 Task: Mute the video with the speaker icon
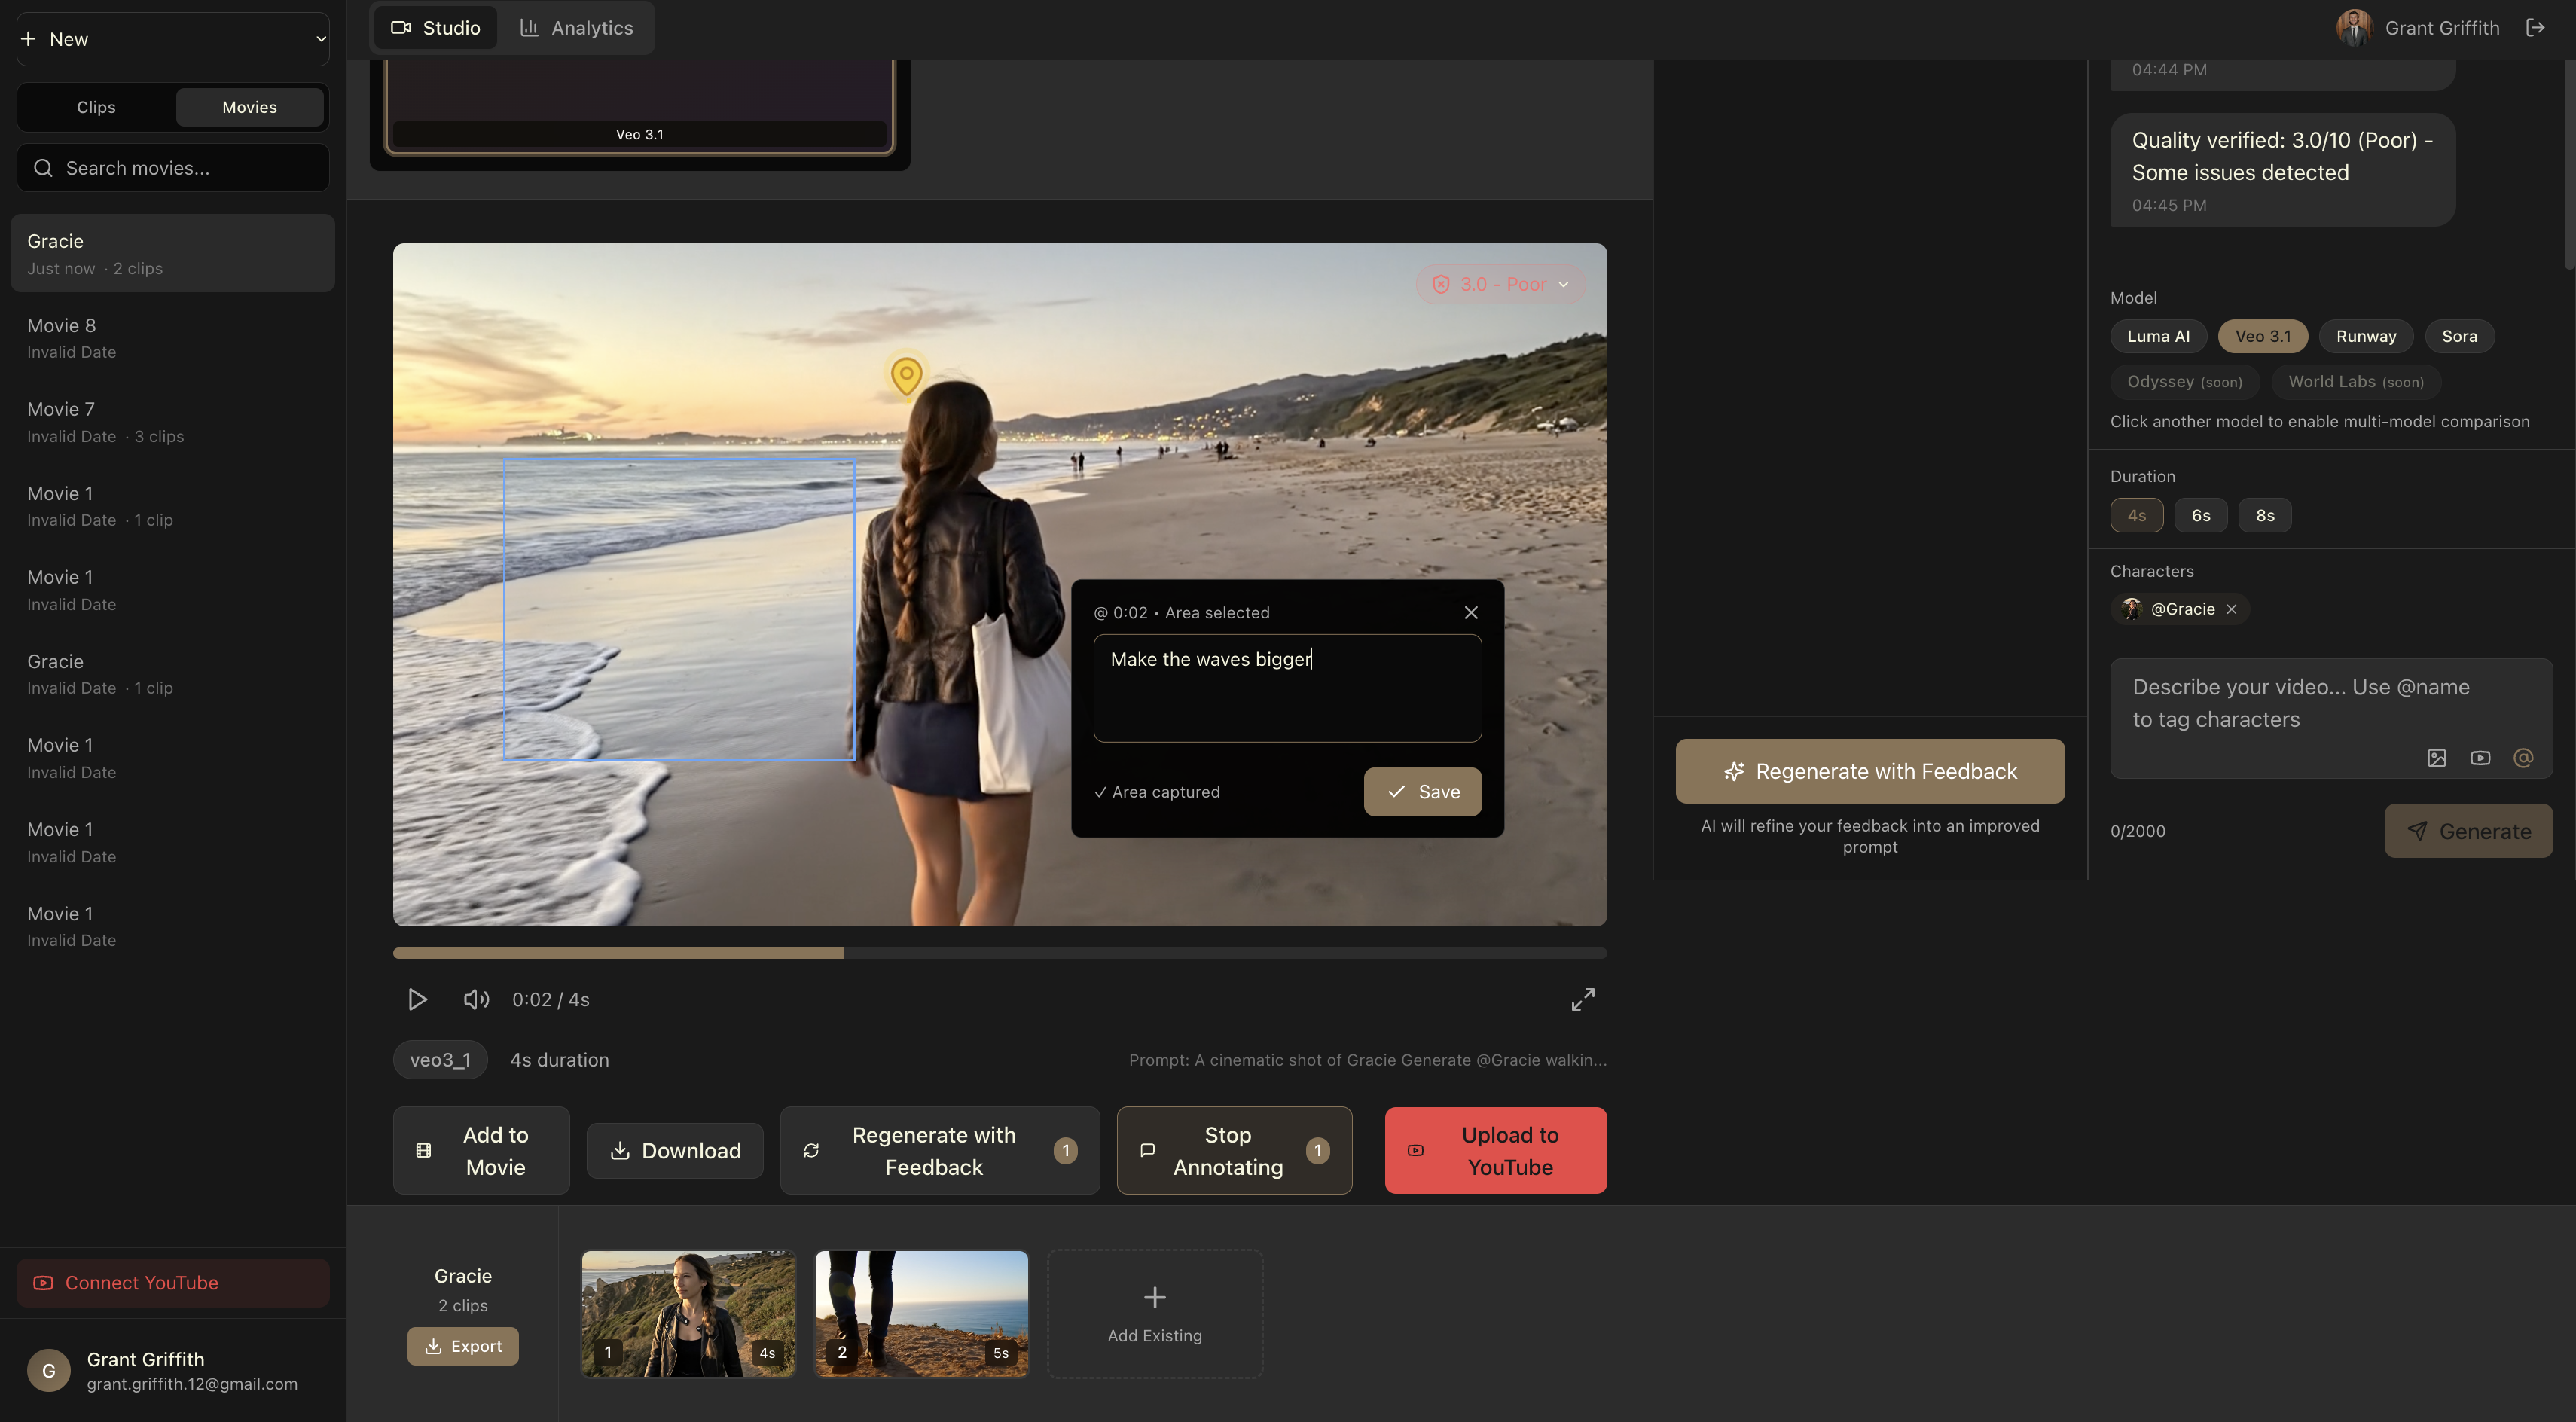(x=476, y=999)
